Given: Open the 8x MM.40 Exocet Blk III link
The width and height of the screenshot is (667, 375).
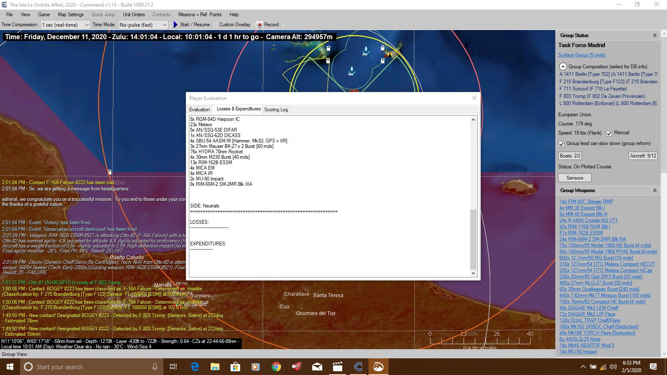Looking at the screenshot, I should point(583,214).
